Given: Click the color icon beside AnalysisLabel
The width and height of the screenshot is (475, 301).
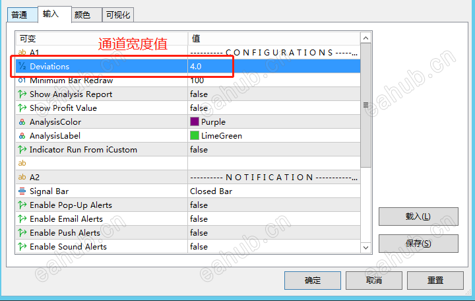Looking at the screenshot, I should tap(22, 136).
